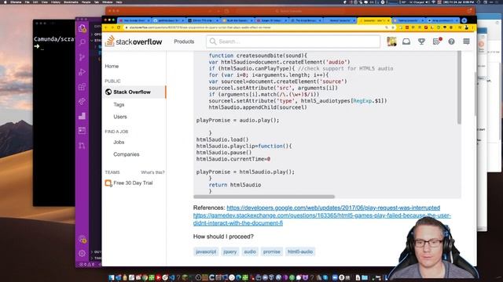The width and height of the screenshot is (503, 282).
Task: Open the Products menu
Action: (184, 42)
